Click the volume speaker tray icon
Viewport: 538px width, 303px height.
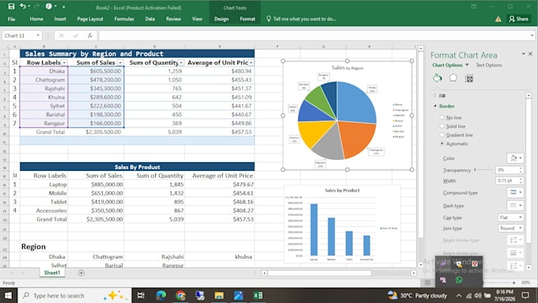pos(478,295)
